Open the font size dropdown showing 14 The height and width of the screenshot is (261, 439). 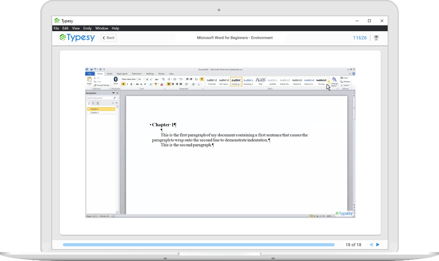coord(144,79)
